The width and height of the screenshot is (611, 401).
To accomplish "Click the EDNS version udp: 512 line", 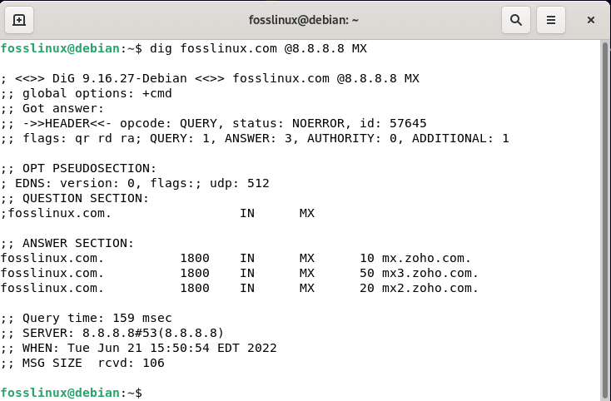I will pos(135,183).
